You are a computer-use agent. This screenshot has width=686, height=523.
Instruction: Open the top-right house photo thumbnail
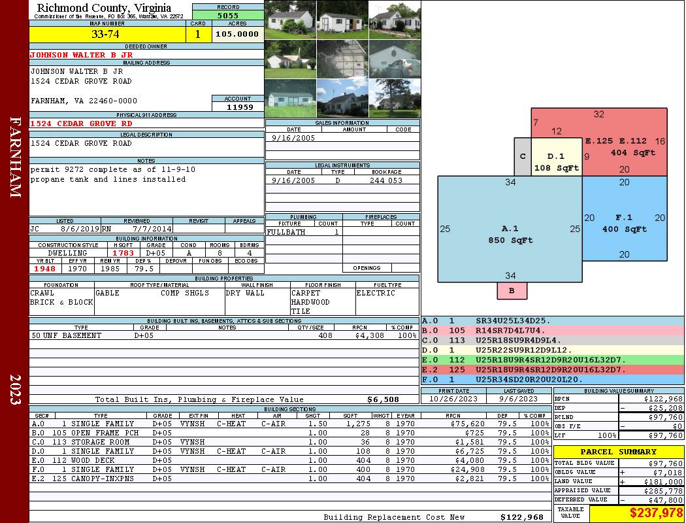[395, 20]
